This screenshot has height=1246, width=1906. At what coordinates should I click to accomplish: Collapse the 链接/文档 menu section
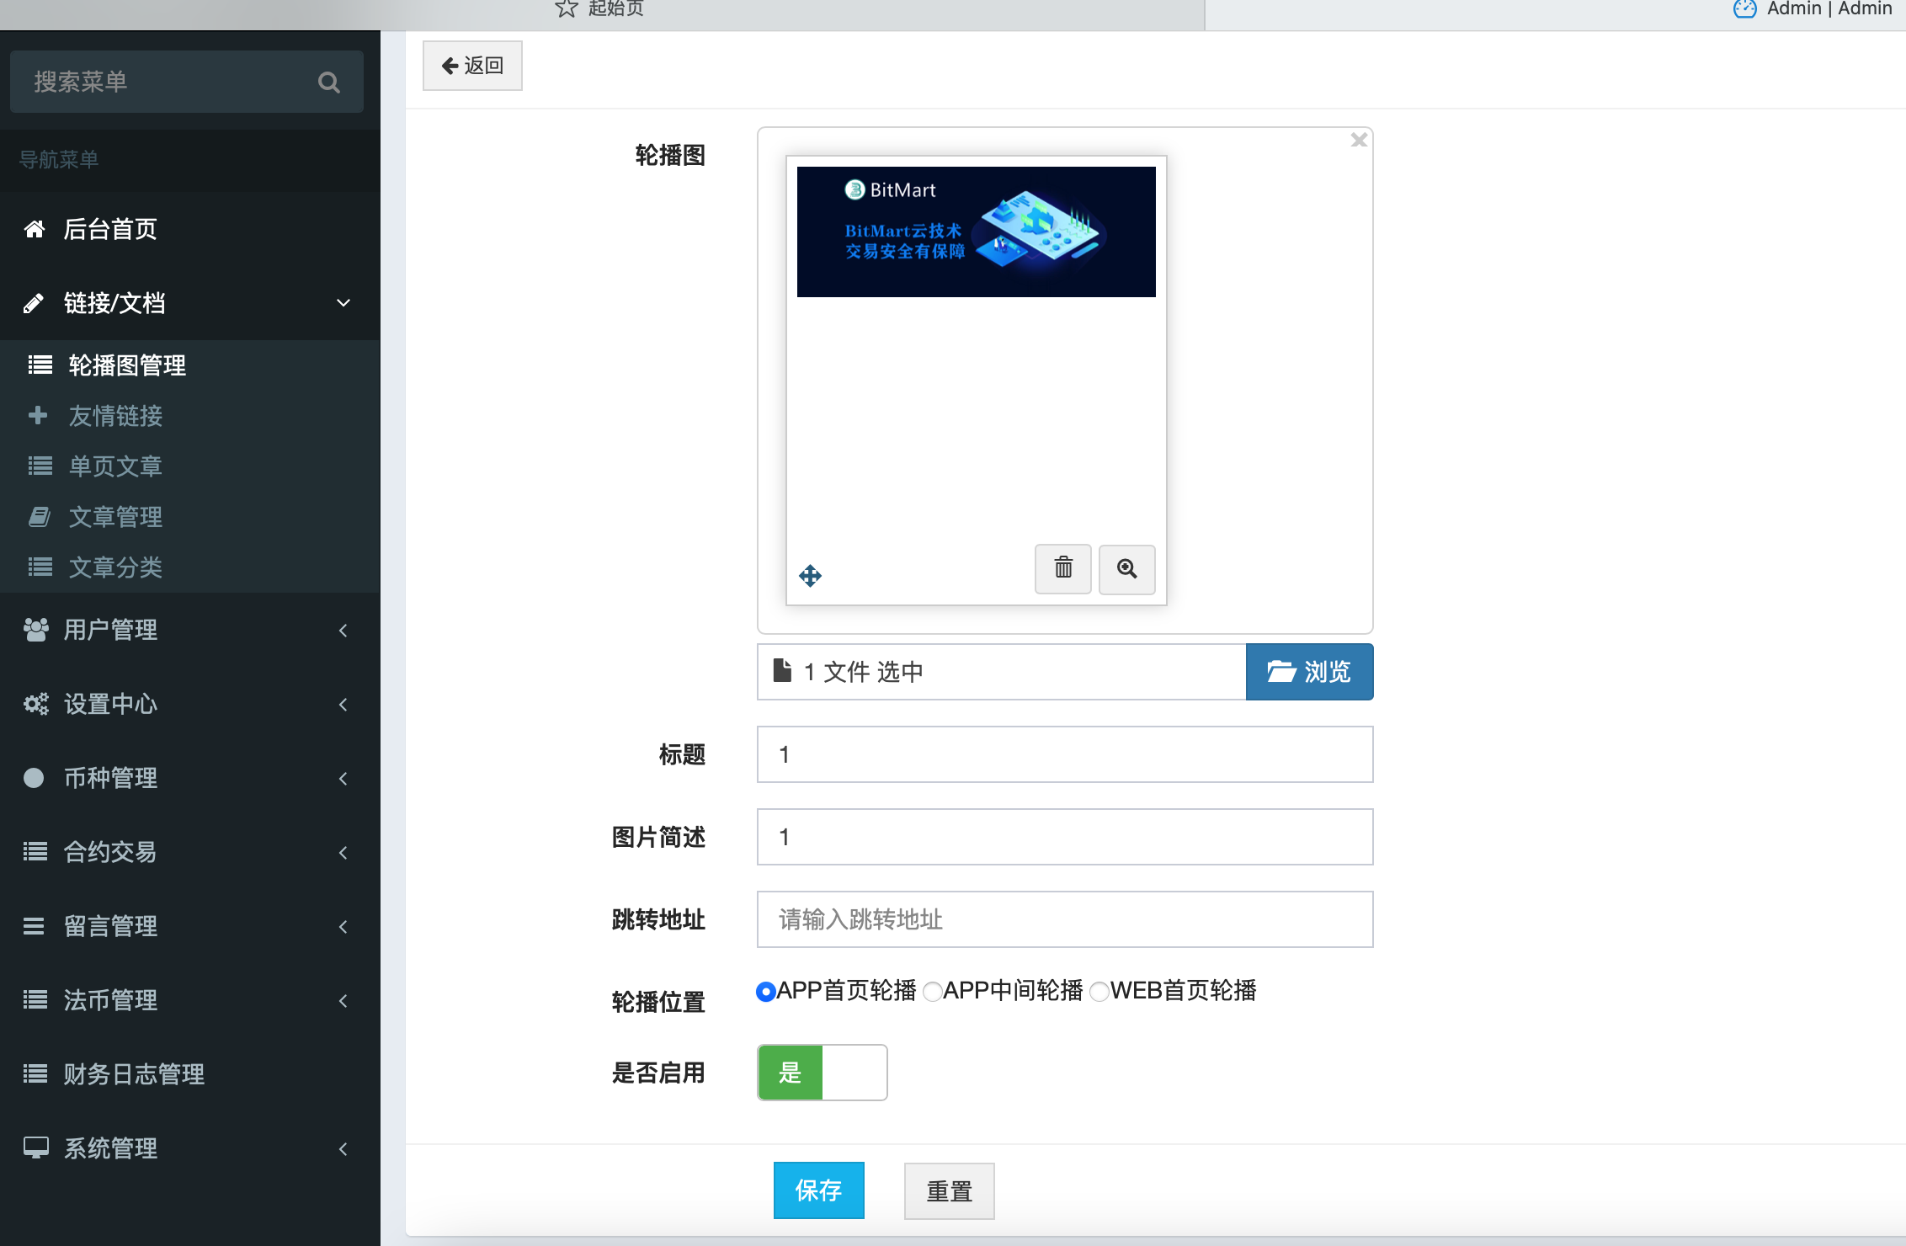[342, 302]
